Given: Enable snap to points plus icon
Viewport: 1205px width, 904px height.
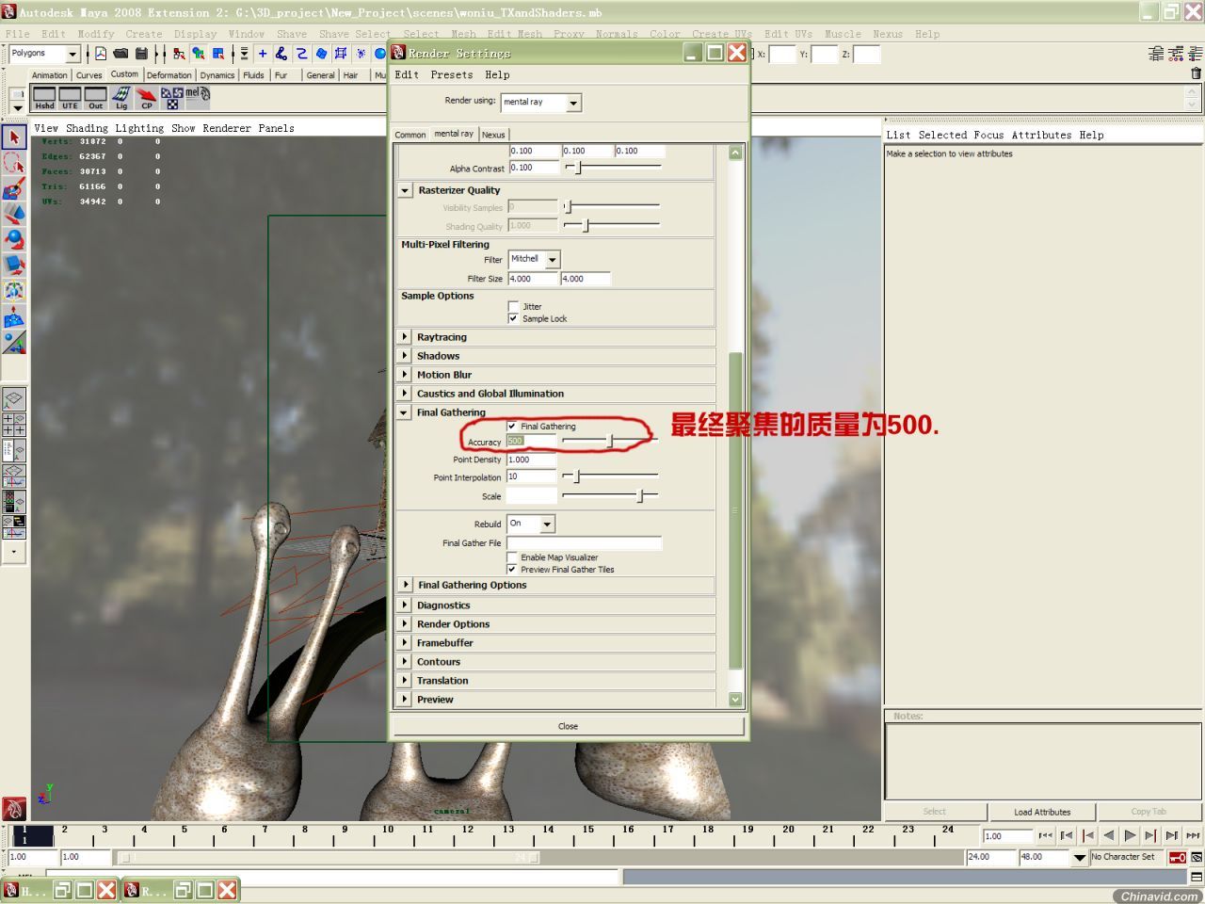Looking at the screenshot, I should 262,54.
